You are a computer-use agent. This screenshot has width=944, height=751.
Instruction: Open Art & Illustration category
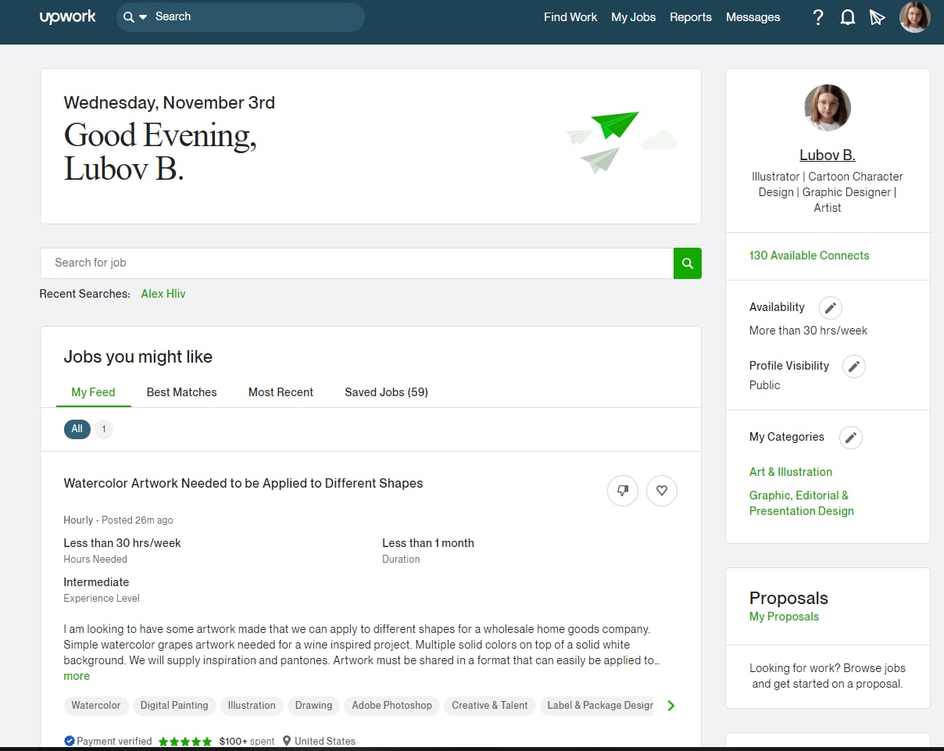(x=791, y=472)
